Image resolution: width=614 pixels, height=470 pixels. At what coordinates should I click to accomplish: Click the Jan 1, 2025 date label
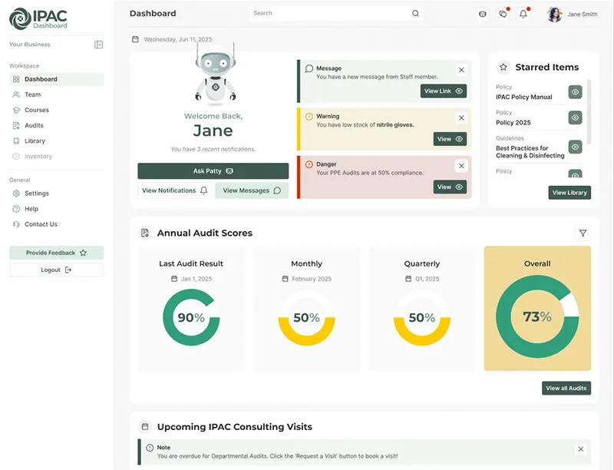point(196,279)
